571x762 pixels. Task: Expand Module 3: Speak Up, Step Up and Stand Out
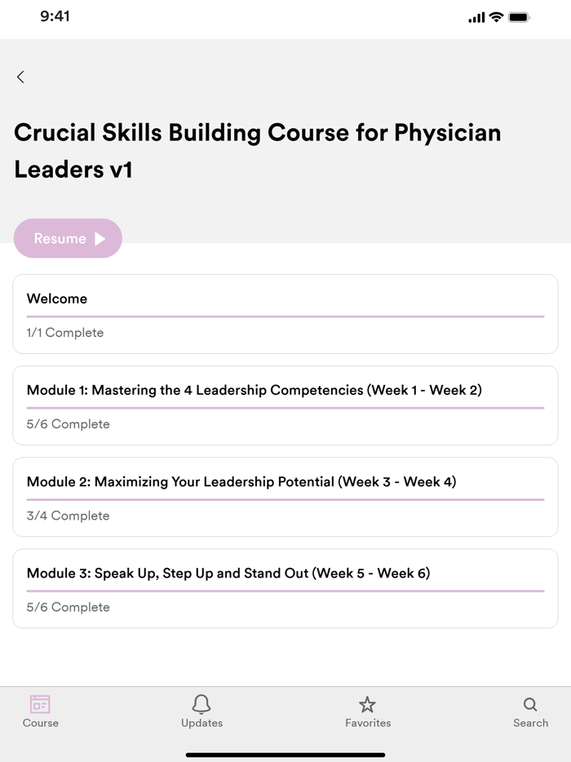click(x=285, y=587)
